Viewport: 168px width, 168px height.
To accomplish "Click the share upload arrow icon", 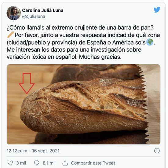I will click(65, 163).
